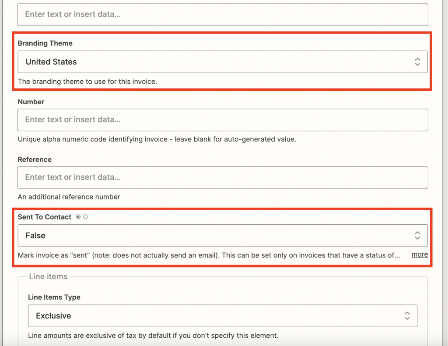Click the 'more' link
The height and width of the screenshot is (346, 448).
pos(420,254)
